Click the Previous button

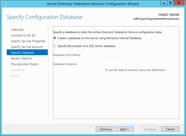(105, 129)
